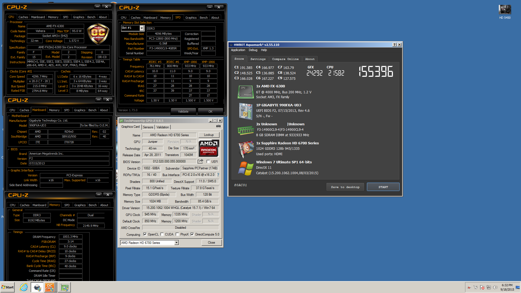This screenshot has height=293, width=521.
Task: Toggle the CUDA checkbox
Action: click(x=162, y=234)
